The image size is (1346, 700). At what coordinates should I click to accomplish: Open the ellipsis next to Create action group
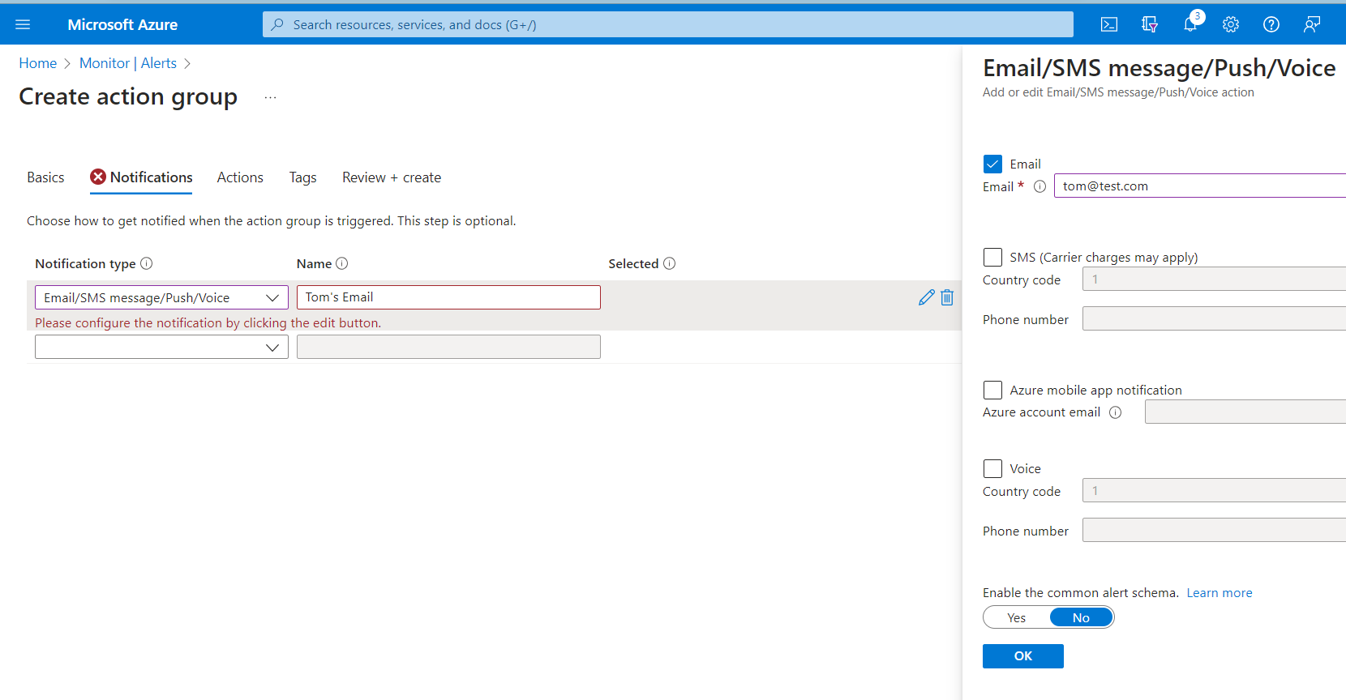[x=270, y=97]
